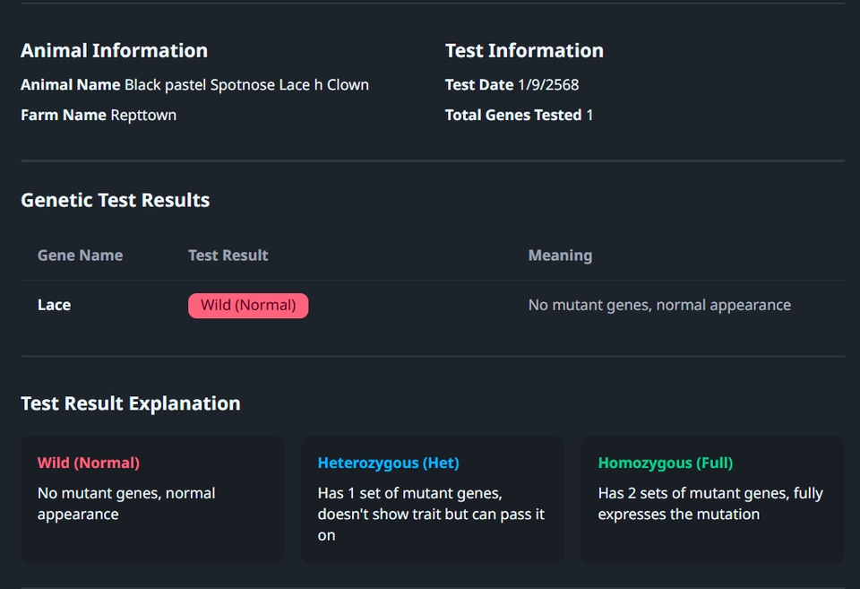This screenshot has height=589, width=860.
Task: Click the Test Result column header
Action: 228,256
